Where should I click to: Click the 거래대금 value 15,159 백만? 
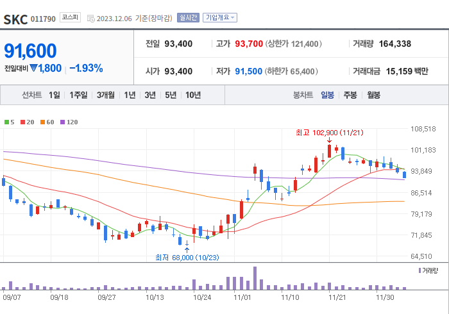[407, 71]
